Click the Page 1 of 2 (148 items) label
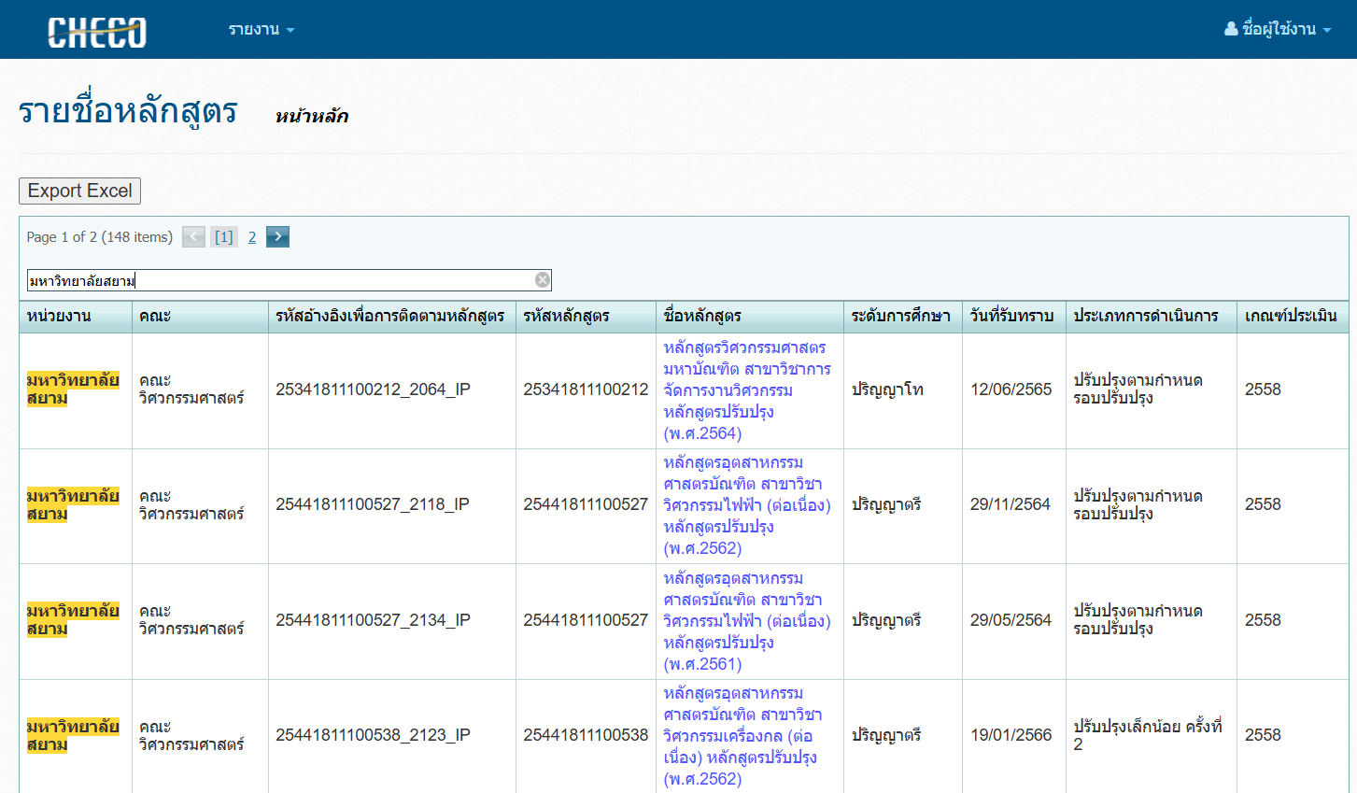Image resolution: width=1357 pixels, height=793 pixels. coord(100,237)
